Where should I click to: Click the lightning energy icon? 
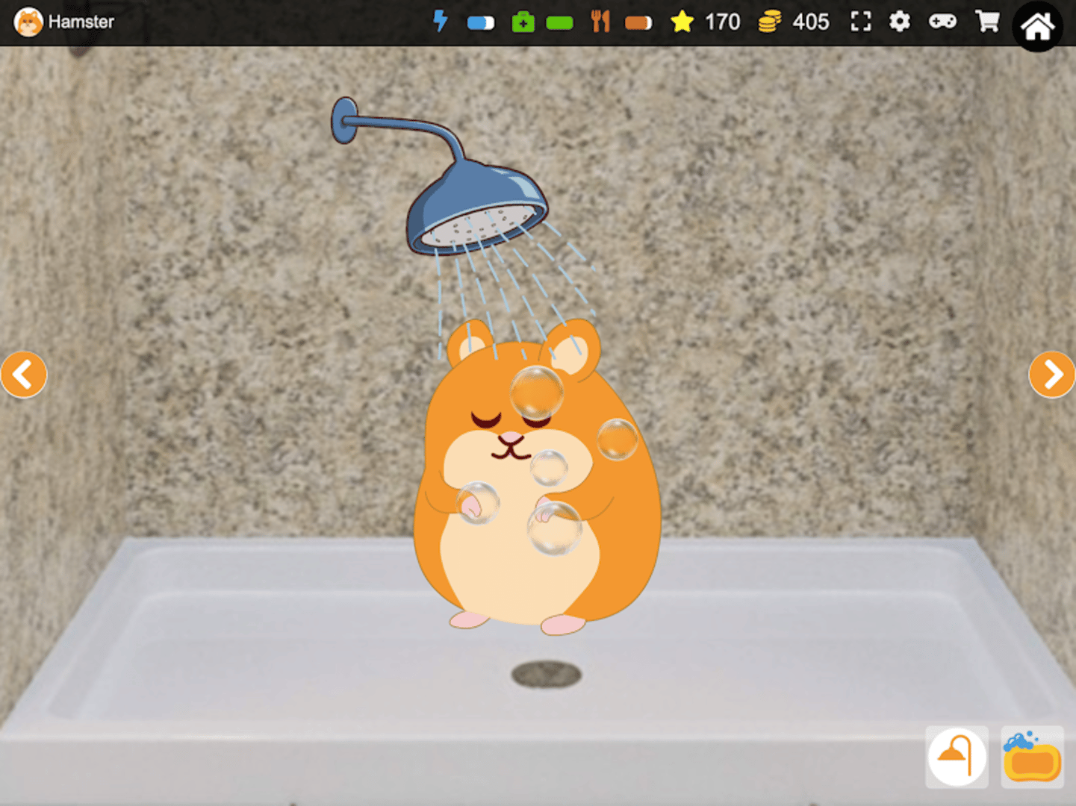coord(441,22)
